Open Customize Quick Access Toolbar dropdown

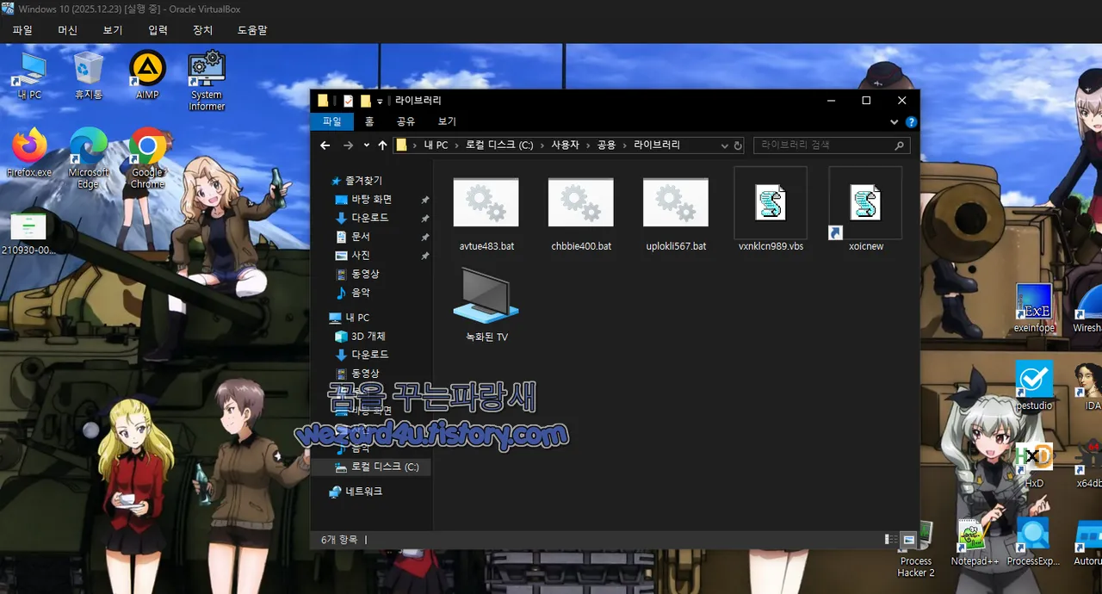coord(380,102)
